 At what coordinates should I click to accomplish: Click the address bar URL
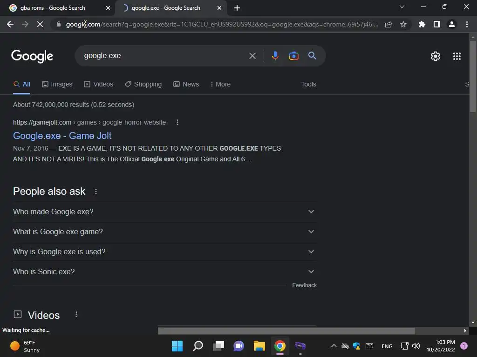[x=222, y=24]
